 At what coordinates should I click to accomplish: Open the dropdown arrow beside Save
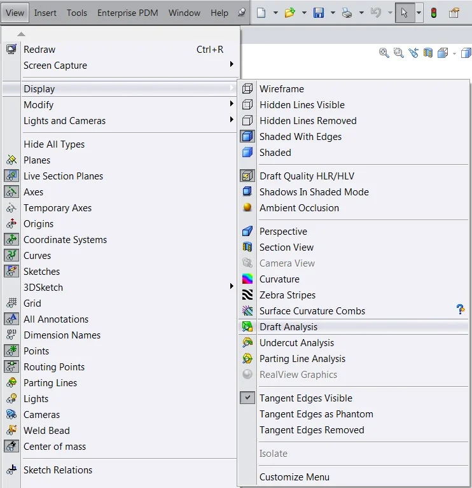333,13
